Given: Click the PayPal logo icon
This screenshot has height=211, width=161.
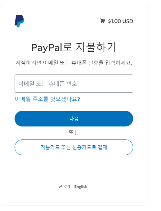Looking at the screenshot, I should point(19,21).
